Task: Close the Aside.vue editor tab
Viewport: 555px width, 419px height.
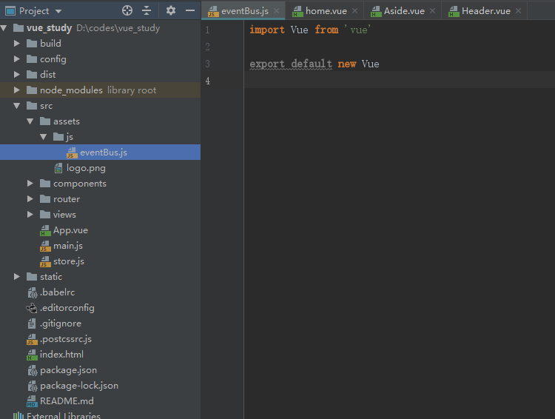Action: [x=433, y=11]
